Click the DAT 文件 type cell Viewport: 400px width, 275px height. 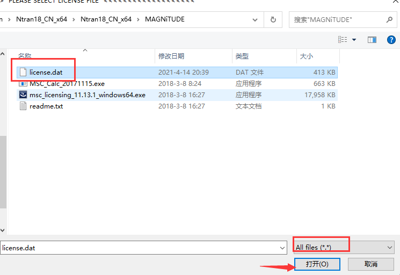pyautogui.click(x=250, y=73)
